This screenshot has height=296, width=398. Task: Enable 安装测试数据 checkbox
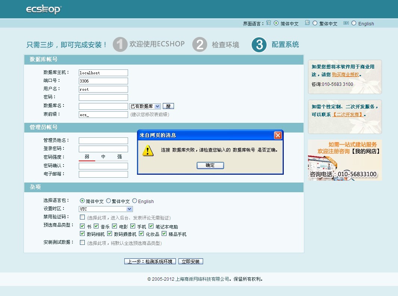click(82, 242)
